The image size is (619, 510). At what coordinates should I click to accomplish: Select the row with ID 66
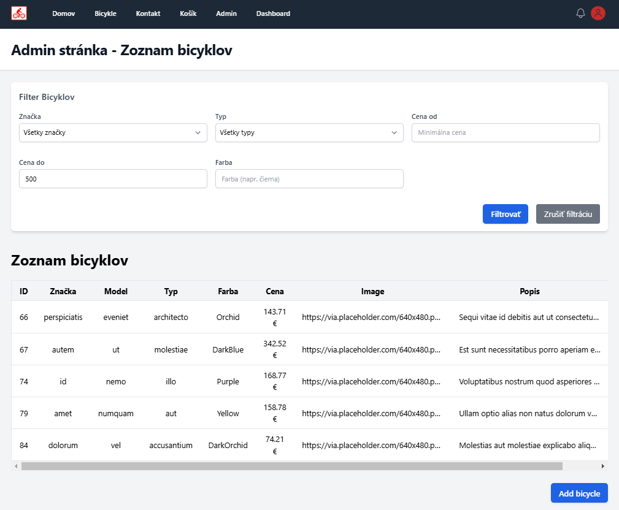point(309,317)
